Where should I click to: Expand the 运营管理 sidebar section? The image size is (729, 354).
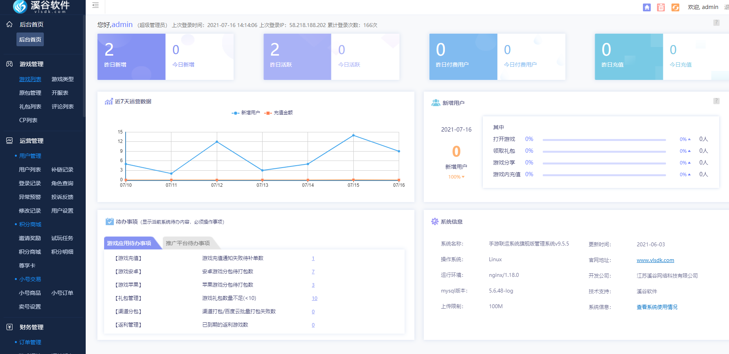[x=31, y=141]
